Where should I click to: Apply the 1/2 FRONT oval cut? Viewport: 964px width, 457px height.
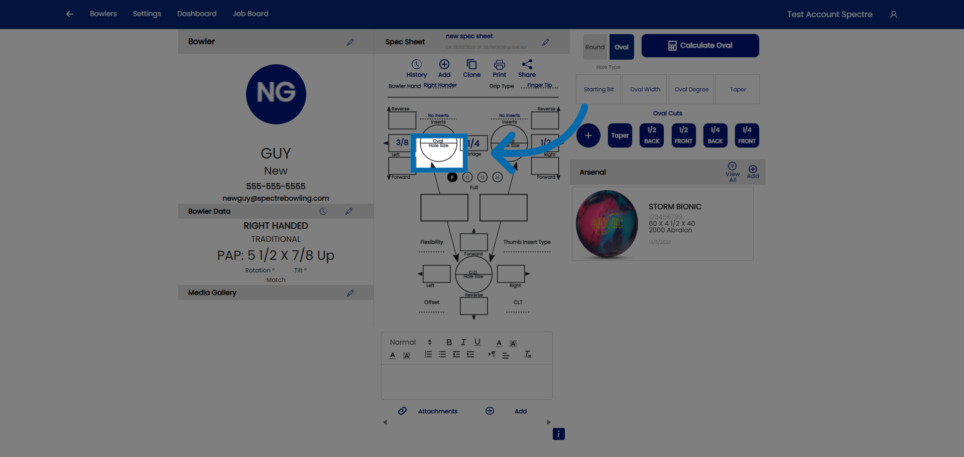(683, 135)
